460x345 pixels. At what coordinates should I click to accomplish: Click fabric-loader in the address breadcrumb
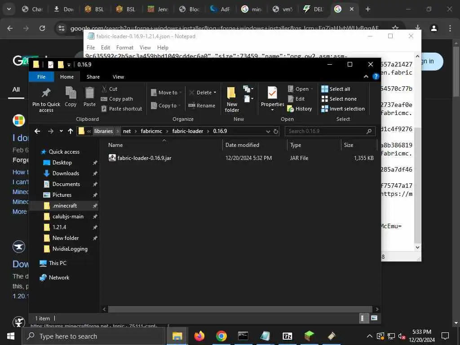point(188,131)
